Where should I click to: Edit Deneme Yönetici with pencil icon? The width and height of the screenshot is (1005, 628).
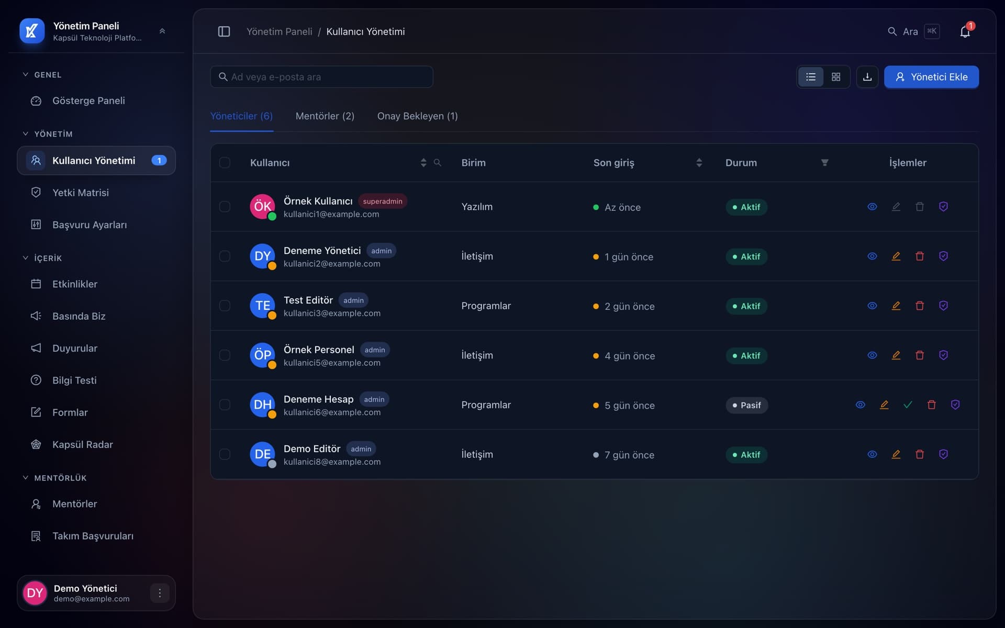coord(896,256)
